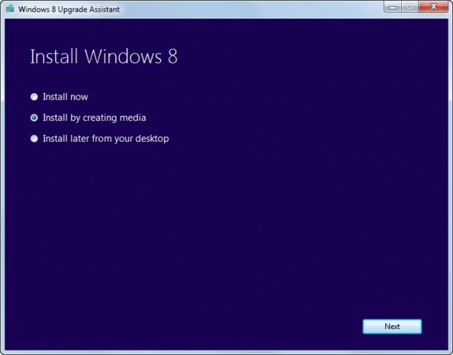Click the Upgrade Assistant title bar icon
The height and width of the screenshot is (355, 453).
[x=10, y=8]
